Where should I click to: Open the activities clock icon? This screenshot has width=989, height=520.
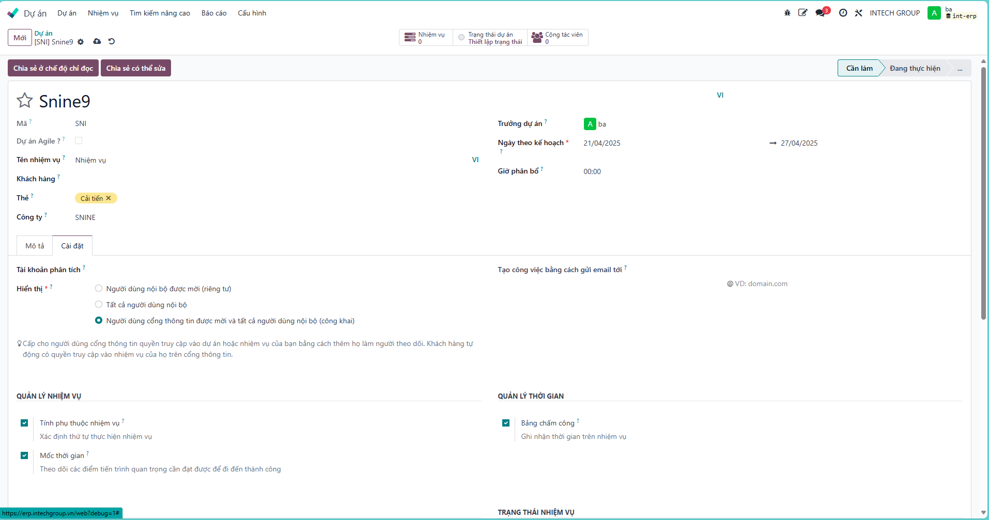(843, 13)
